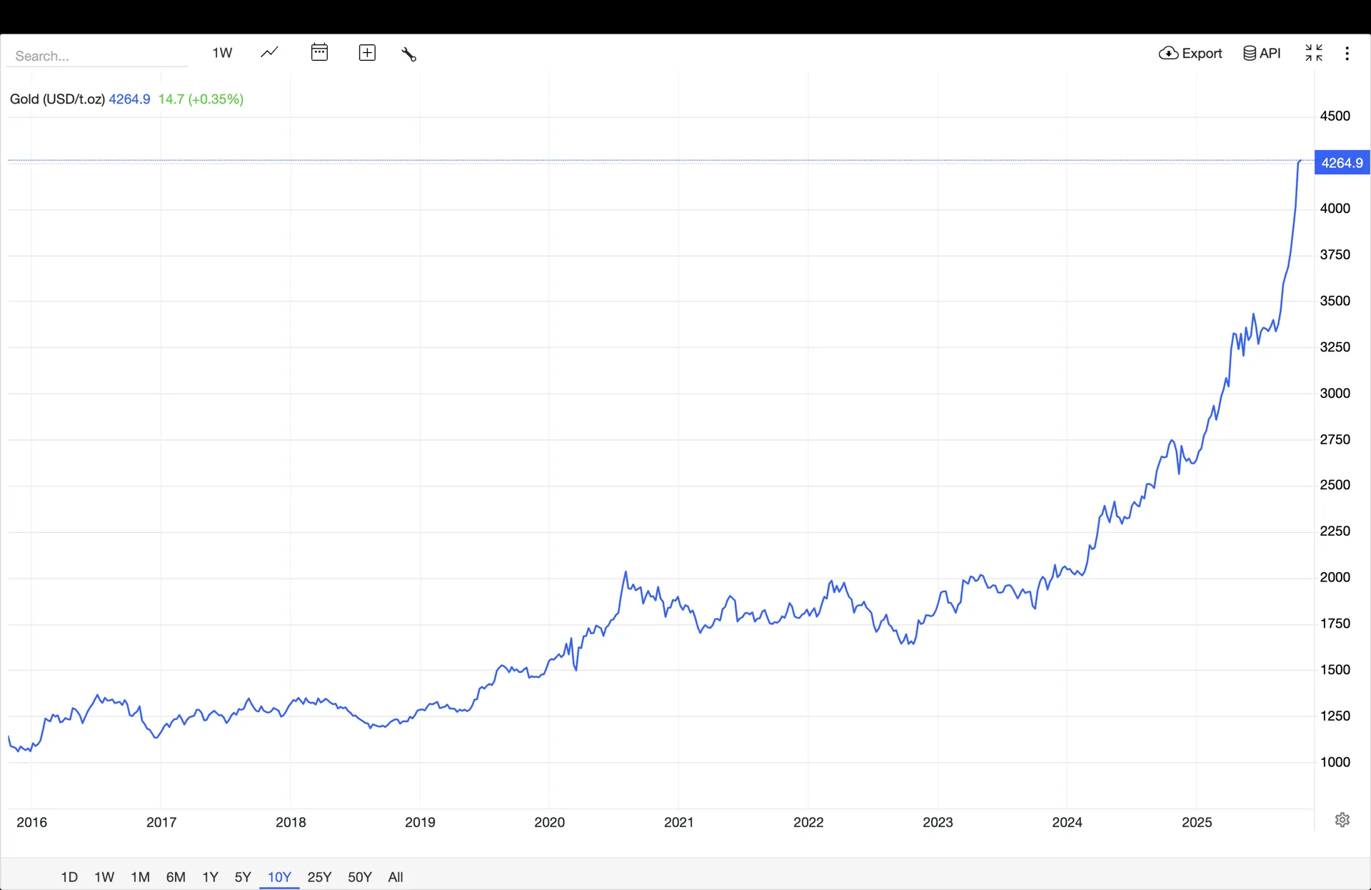Switch to the 5Y time range
Viewport: 1371px width, 890px height.
tap(243, 876)
